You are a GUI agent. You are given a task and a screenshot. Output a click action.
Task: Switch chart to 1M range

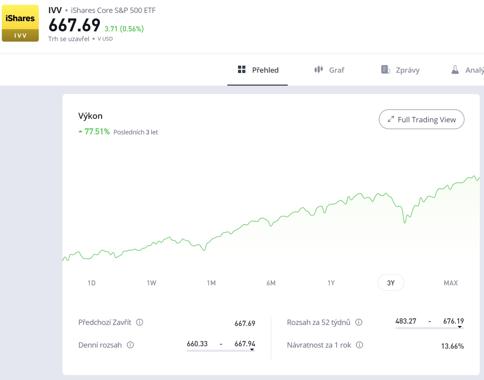tap(211, 283)
